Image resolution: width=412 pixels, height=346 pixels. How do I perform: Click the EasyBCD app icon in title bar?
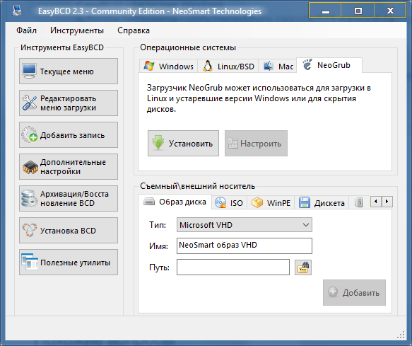(17, 11)
